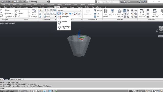Image resolution: width=163 pixels, height=92 pixels.
Task: Expand the views list gallery
Action: click(29, 16)
